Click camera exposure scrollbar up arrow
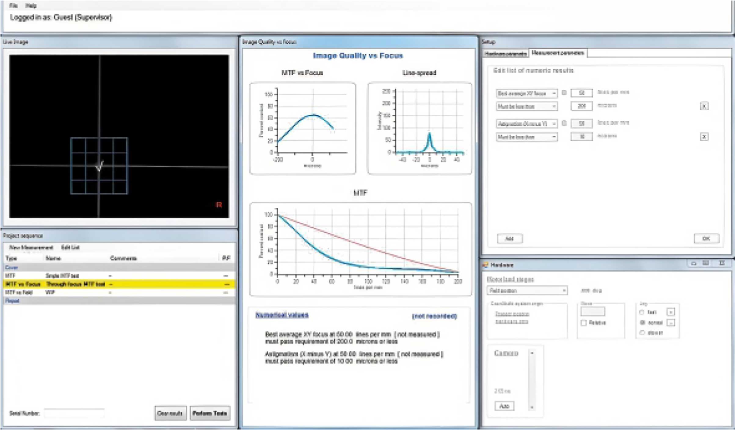 (532, 353)
